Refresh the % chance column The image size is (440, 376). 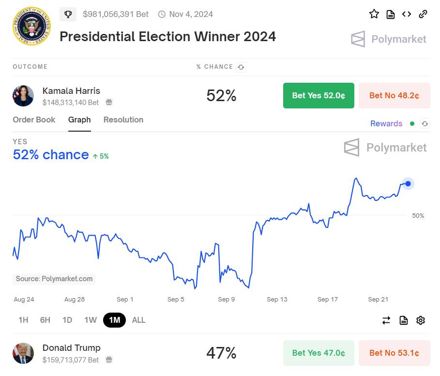241,67
